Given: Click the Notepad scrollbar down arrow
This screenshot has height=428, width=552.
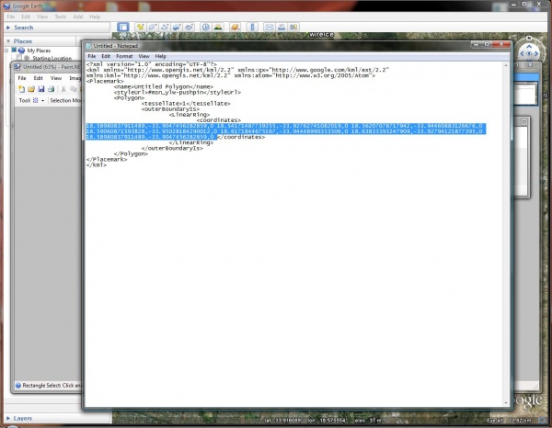Looking at the screenshot, I should [506, 402].
